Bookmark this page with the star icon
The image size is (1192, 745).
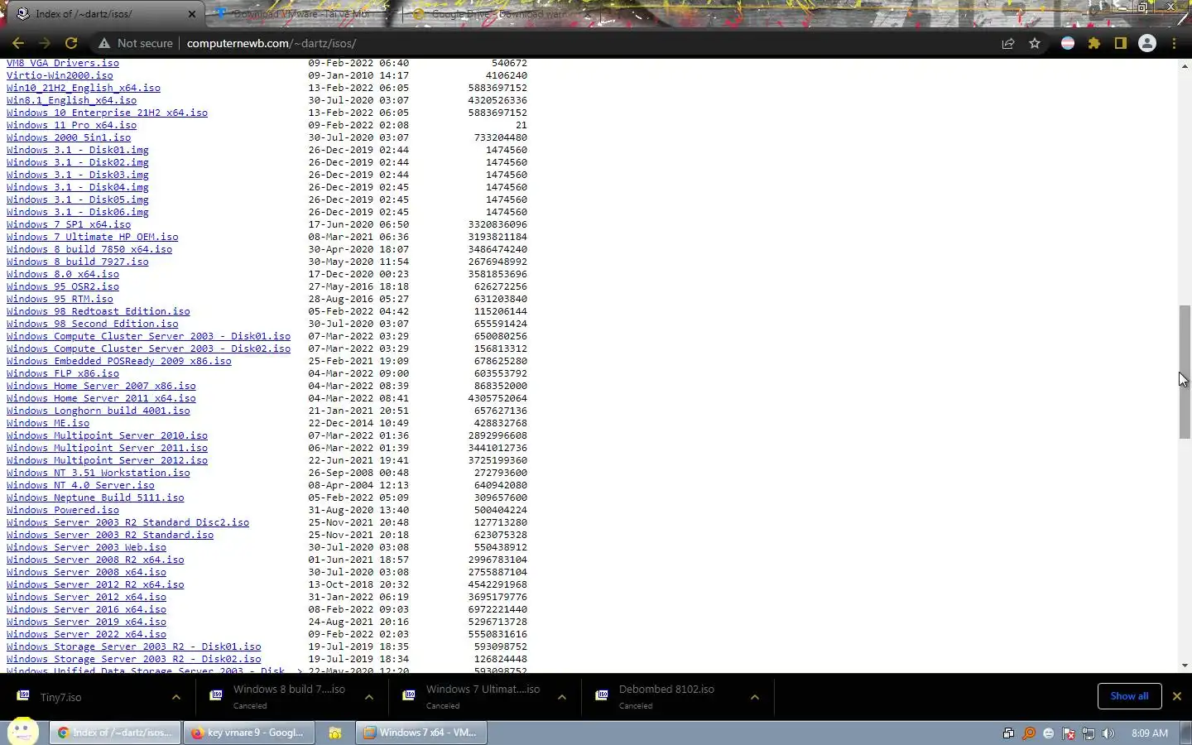(1035, 43)
